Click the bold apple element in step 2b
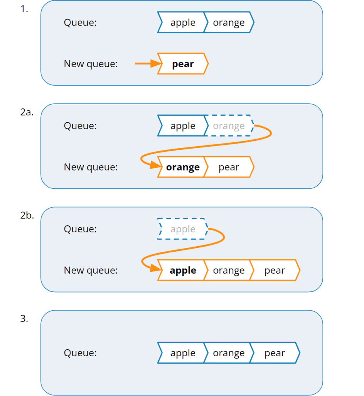Screen dimensions: 364x396 pyautogui.click(x=183, y=271)
